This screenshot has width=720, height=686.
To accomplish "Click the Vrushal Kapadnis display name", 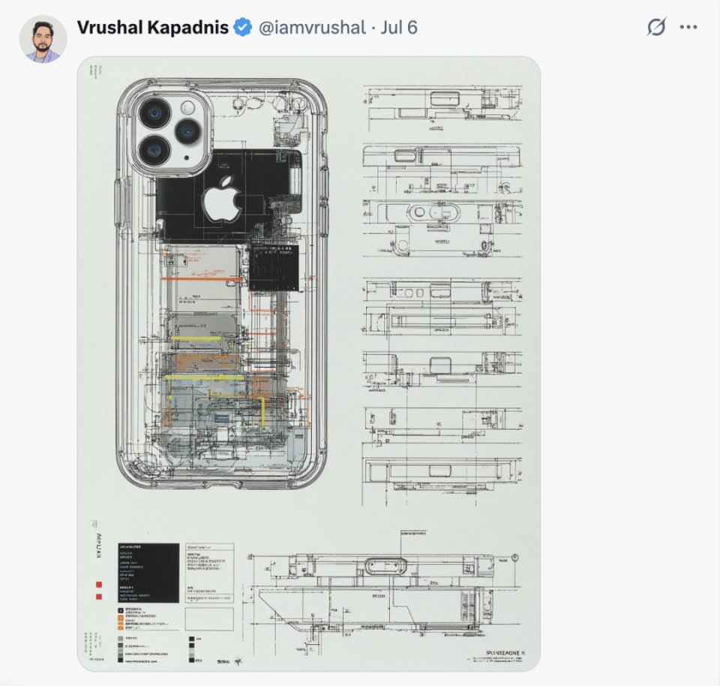I will (152, 27).
